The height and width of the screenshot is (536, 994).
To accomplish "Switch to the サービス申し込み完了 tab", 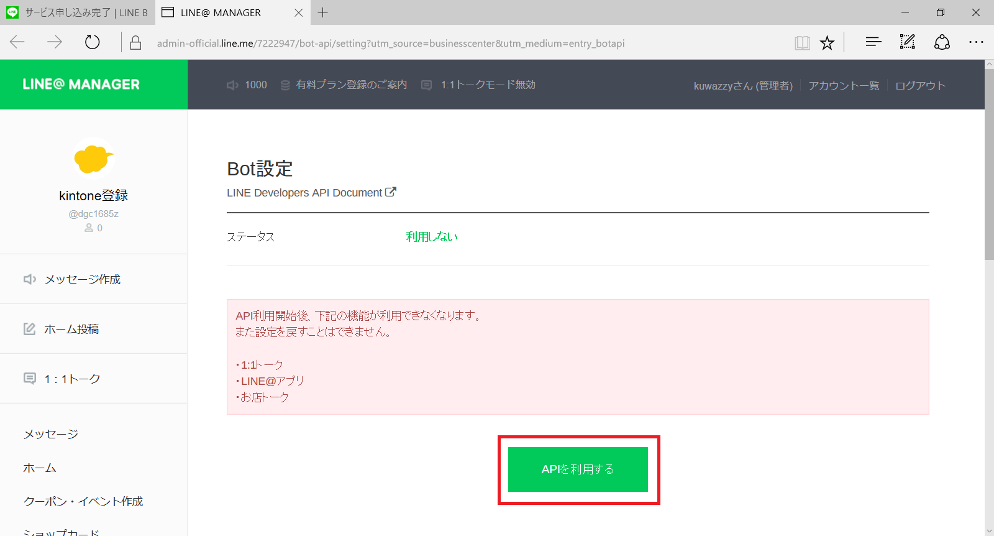I will 77,12.
